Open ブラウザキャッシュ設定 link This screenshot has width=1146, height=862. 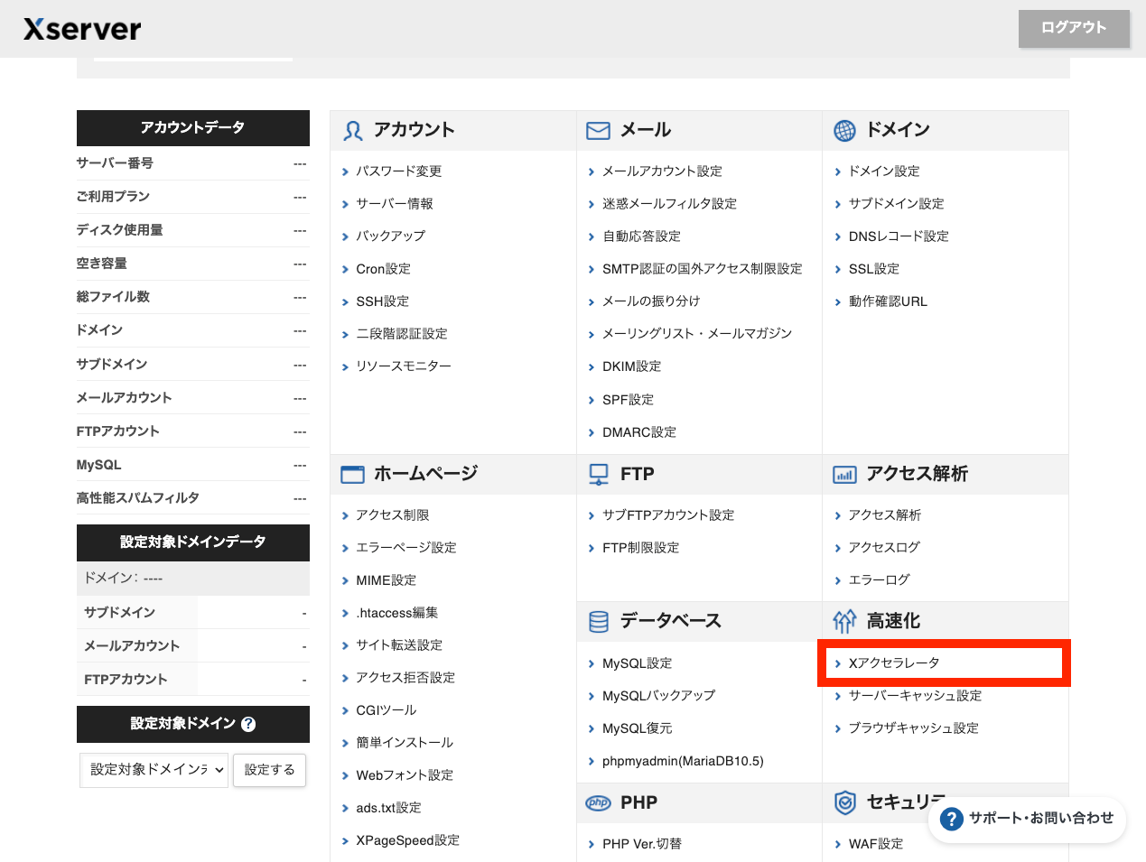[x=913, y=728]
